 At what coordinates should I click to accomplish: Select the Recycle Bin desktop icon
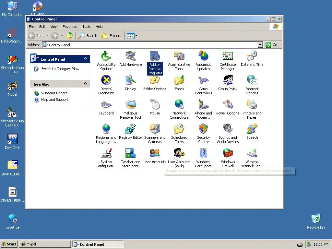click(316, 221)
